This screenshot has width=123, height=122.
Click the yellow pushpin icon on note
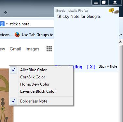click(114, 11)
